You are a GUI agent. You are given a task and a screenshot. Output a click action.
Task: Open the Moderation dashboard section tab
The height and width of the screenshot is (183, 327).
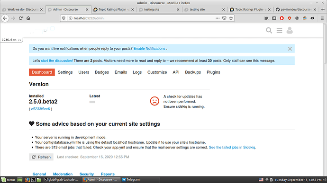tap(63, 174)
